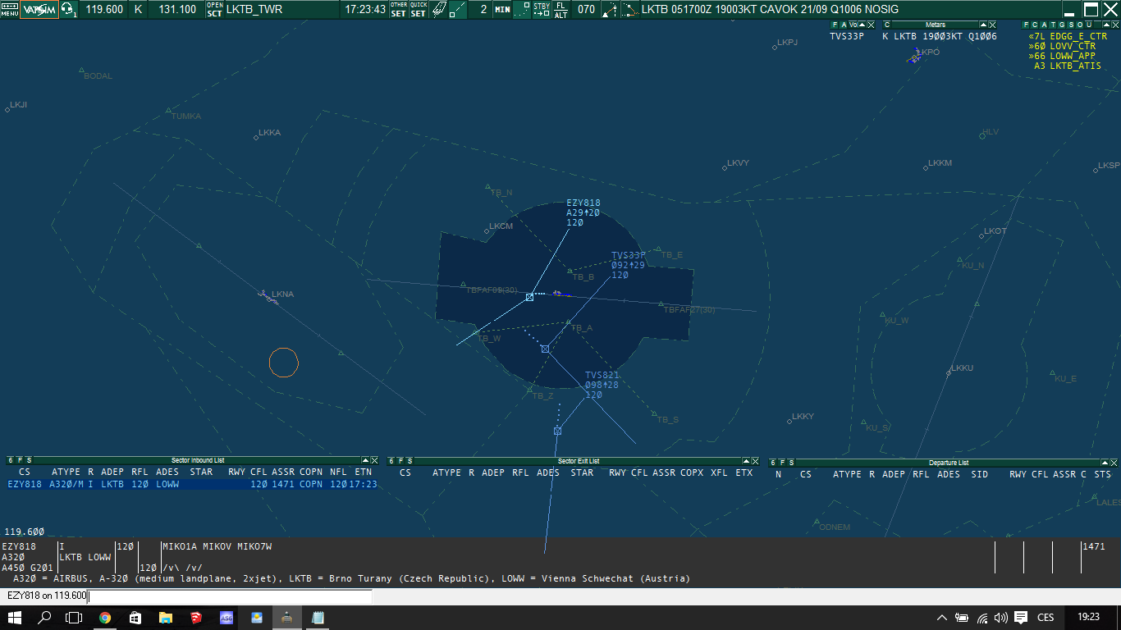Toggle the F button on voice list
This screenshot has height=630, width=1121.
pos(834,25)
